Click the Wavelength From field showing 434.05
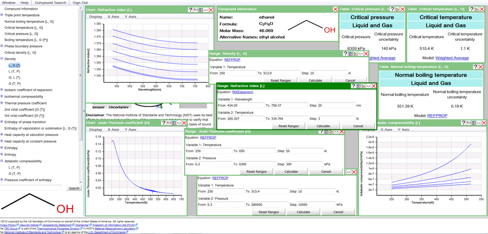 point(246,105)
